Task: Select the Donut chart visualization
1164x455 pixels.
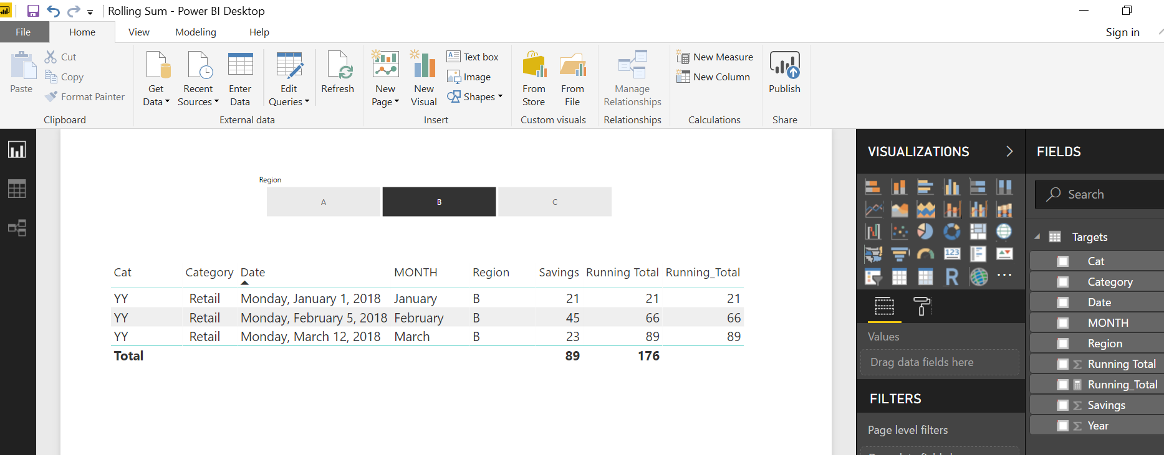Action: (951, 232)
